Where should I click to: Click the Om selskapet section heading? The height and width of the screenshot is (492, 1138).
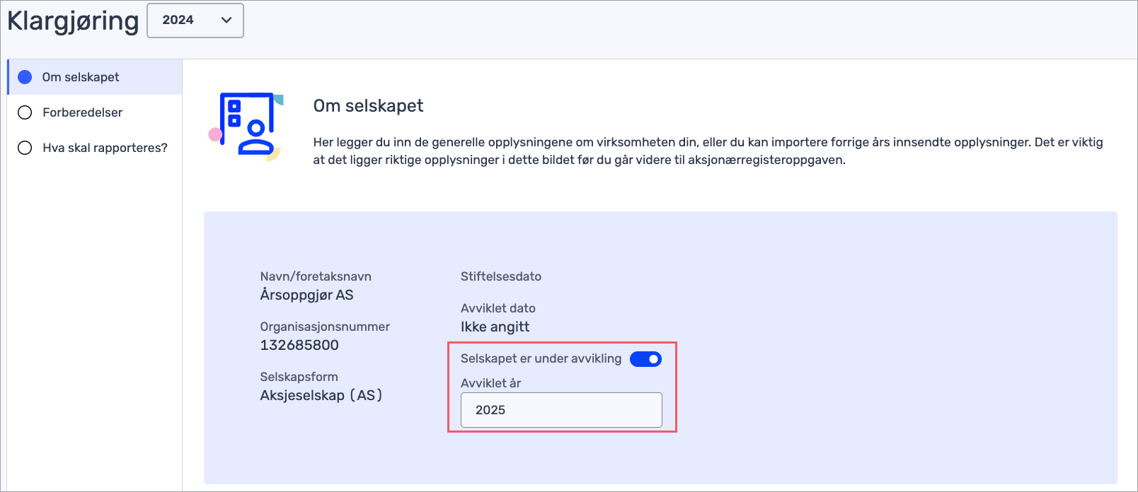click(x=368, y=106)
